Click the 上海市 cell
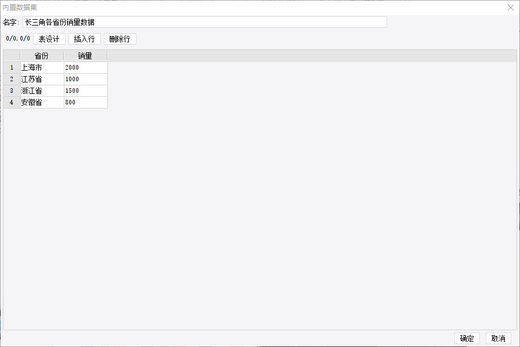Viewport: 520px width, 347px height. point(42,67)
